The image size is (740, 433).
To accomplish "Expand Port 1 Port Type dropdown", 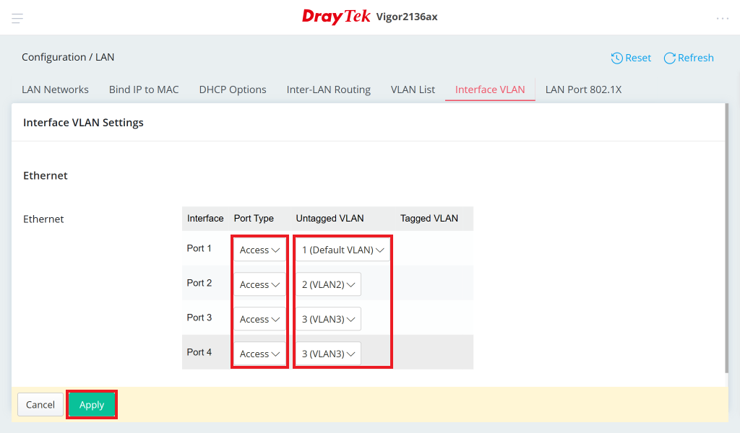I will [x=259, y=250].
